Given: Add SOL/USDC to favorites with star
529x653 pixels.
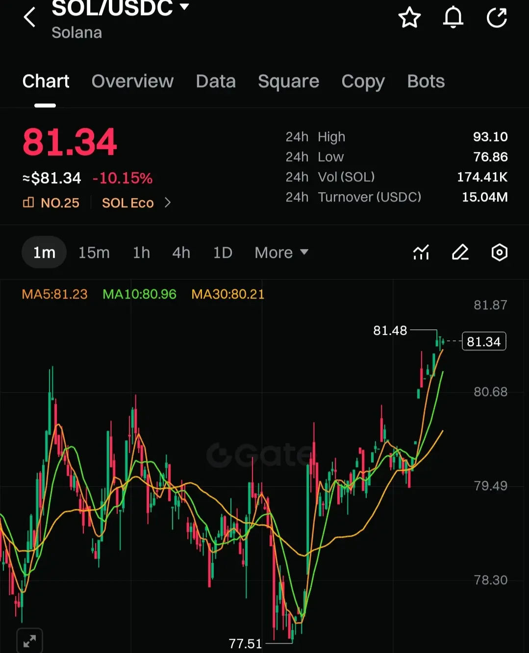Looking at the screenshot, I should (x=409, y=18).
